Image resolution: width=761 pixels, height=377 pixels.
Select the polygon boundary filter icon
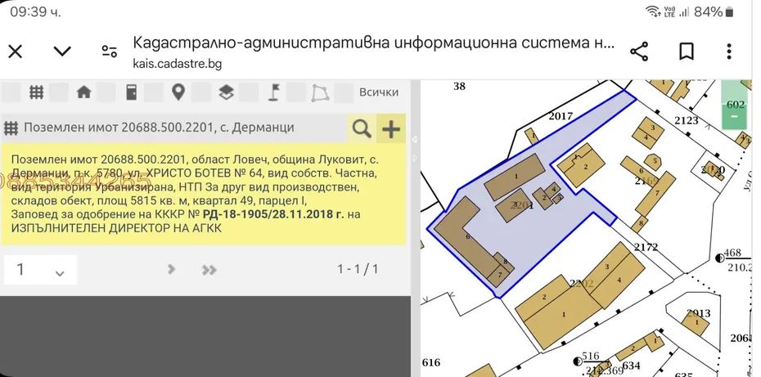point(320,92)
